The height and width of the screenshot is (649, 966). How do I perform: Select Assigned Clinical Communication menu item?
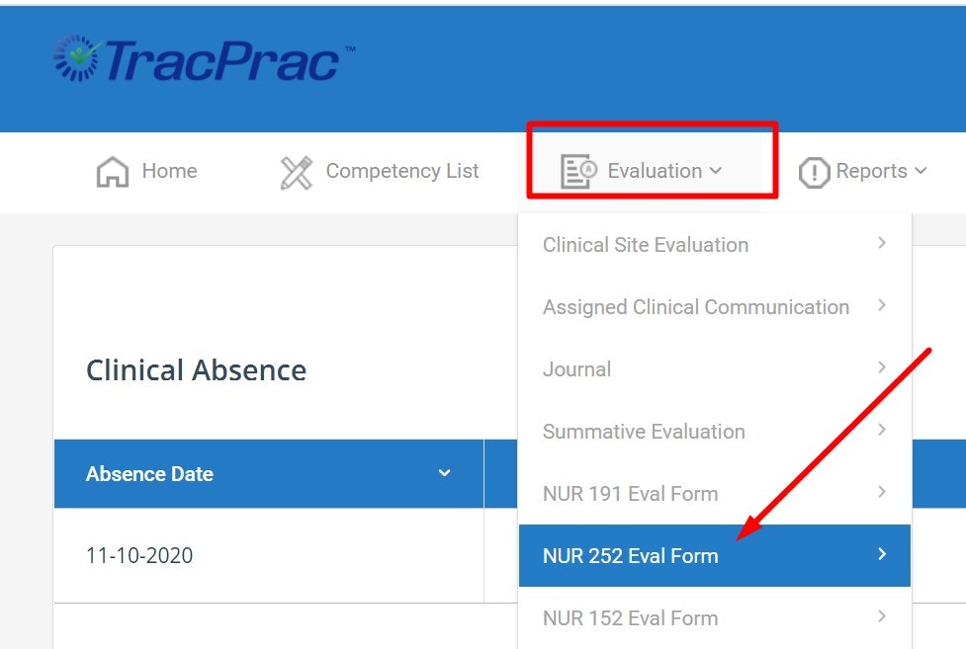[x=695, y=307]
